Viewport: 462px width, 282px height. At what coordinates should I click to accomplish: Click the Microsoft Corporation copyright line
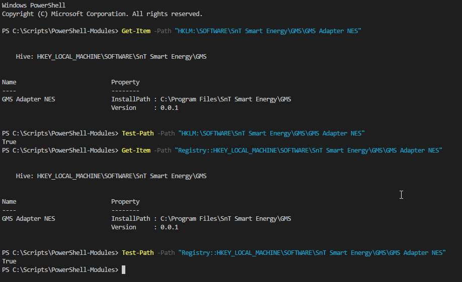[102, 14]
